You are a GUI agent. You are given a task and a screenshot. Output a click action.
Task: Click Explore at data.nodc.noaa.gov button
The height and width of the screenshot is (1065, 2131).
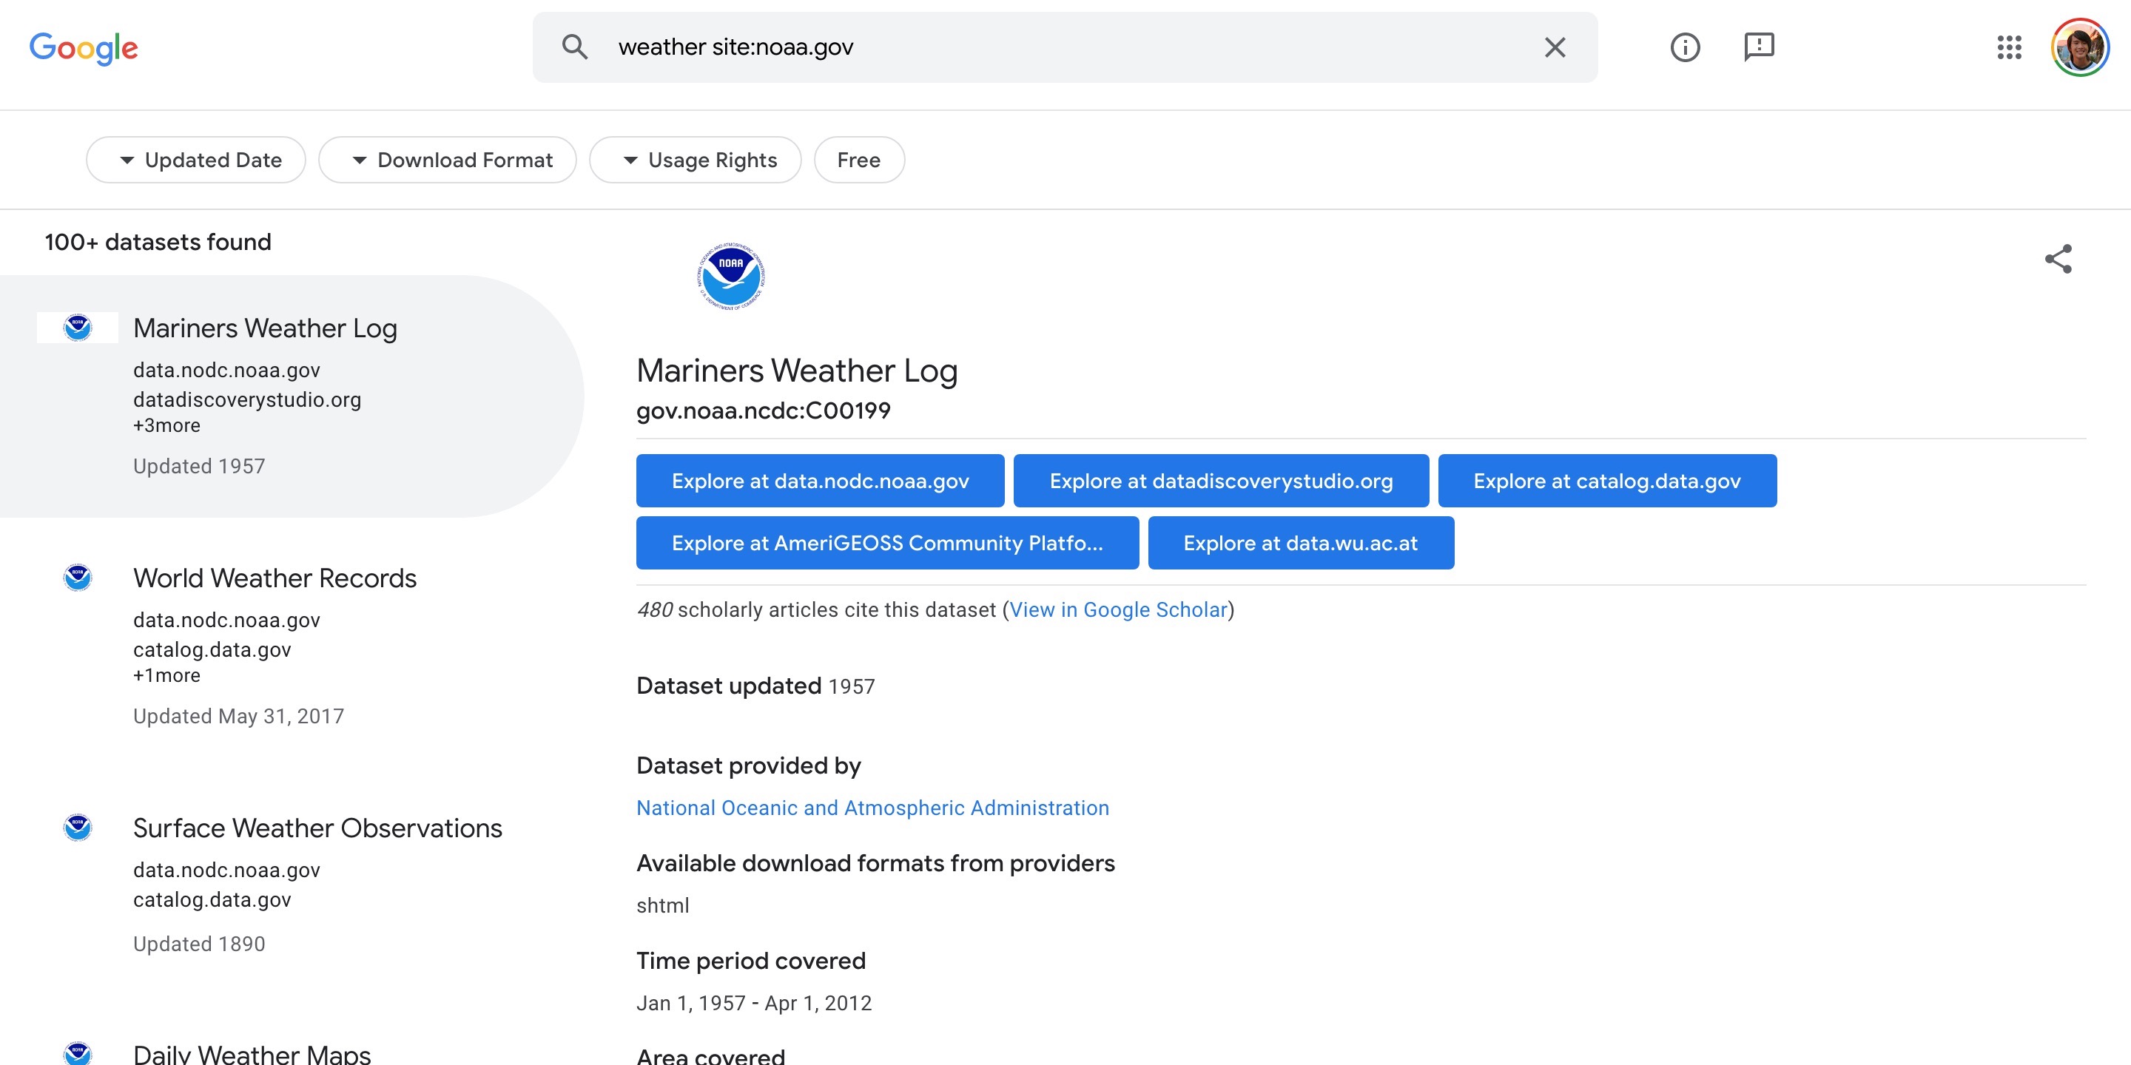coord(820,481)
